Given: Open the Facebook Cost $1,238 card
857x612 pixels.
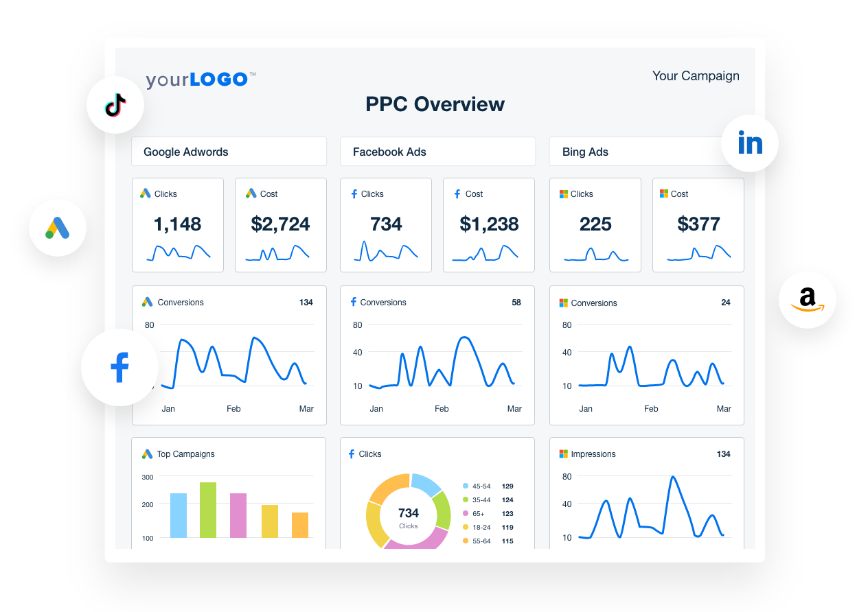Looking at the screenshot, I should (x=489, y=225).
